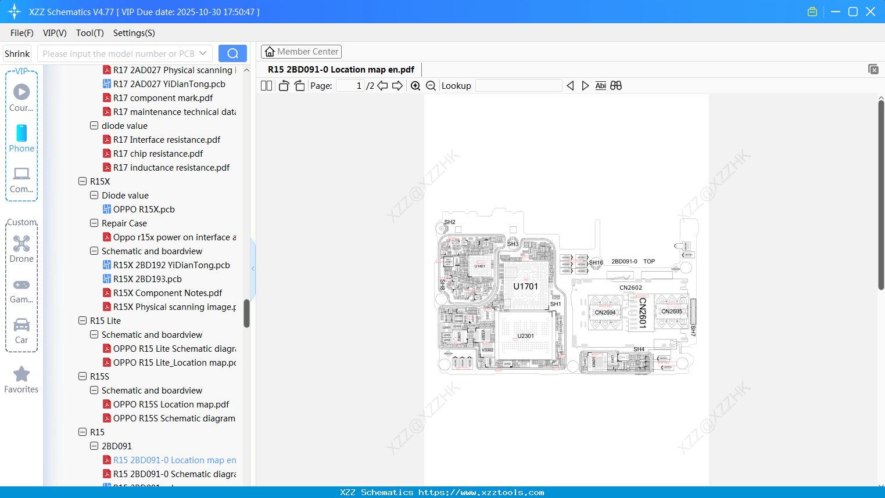Click the binoculars search icon
Image resolution: width=885 pixels, height=498 pixels.
click(x=616, y=85)
